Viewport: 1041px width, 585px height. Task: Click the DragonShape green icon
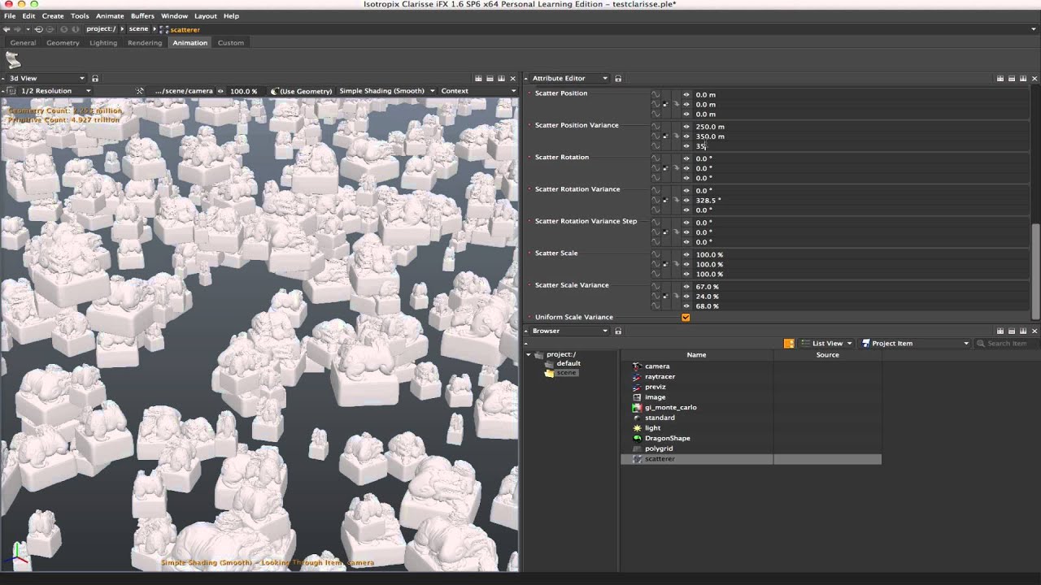[x=637, y=439]
